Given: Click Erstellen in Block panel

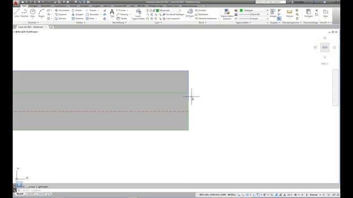Looking at the screenshot, I should [x=201, y=10].
